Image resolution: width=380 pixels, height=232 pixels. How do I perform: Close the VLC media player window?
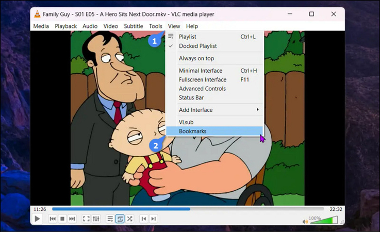pyautogui.click(x=334, y=14)
